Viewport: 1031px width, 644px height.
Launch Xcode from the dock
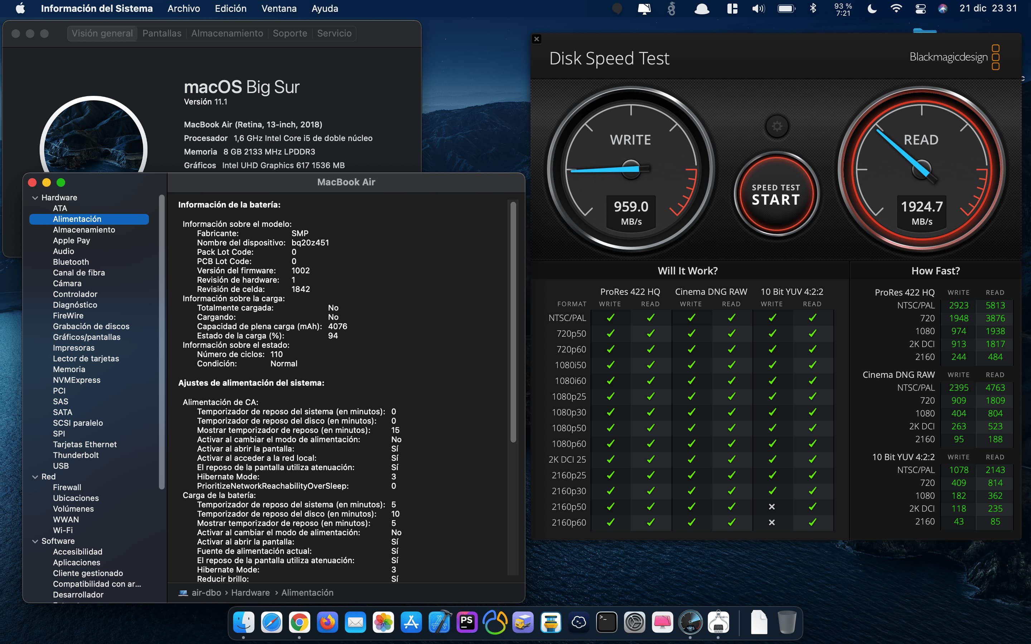(x=439, y=622)
